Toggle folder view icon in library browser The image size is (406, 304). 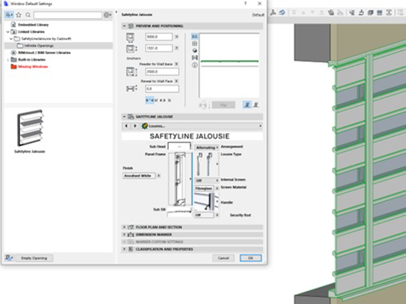[9, 15]
